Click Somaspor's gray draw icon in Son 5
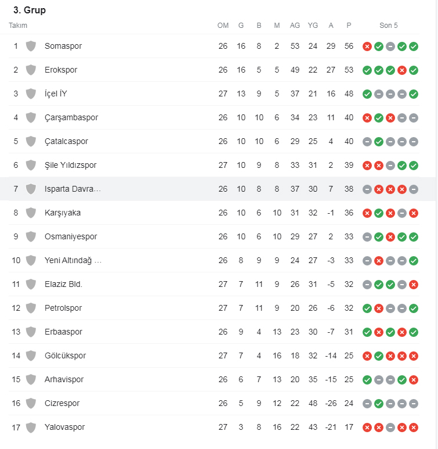This screenshot has width=438, height=449. 390,46
